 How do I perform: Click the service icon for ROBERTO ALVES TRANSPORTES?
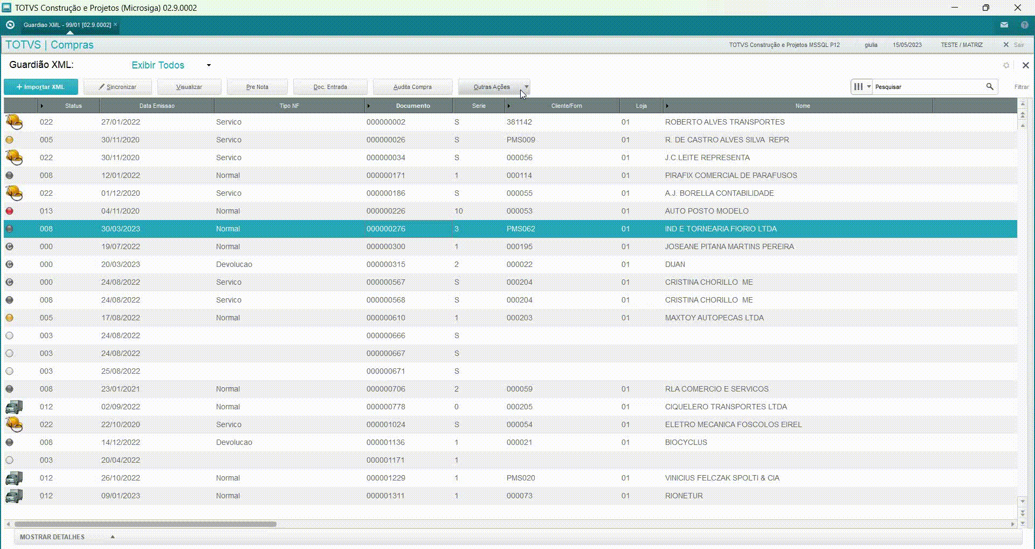[x=14, y=122]
